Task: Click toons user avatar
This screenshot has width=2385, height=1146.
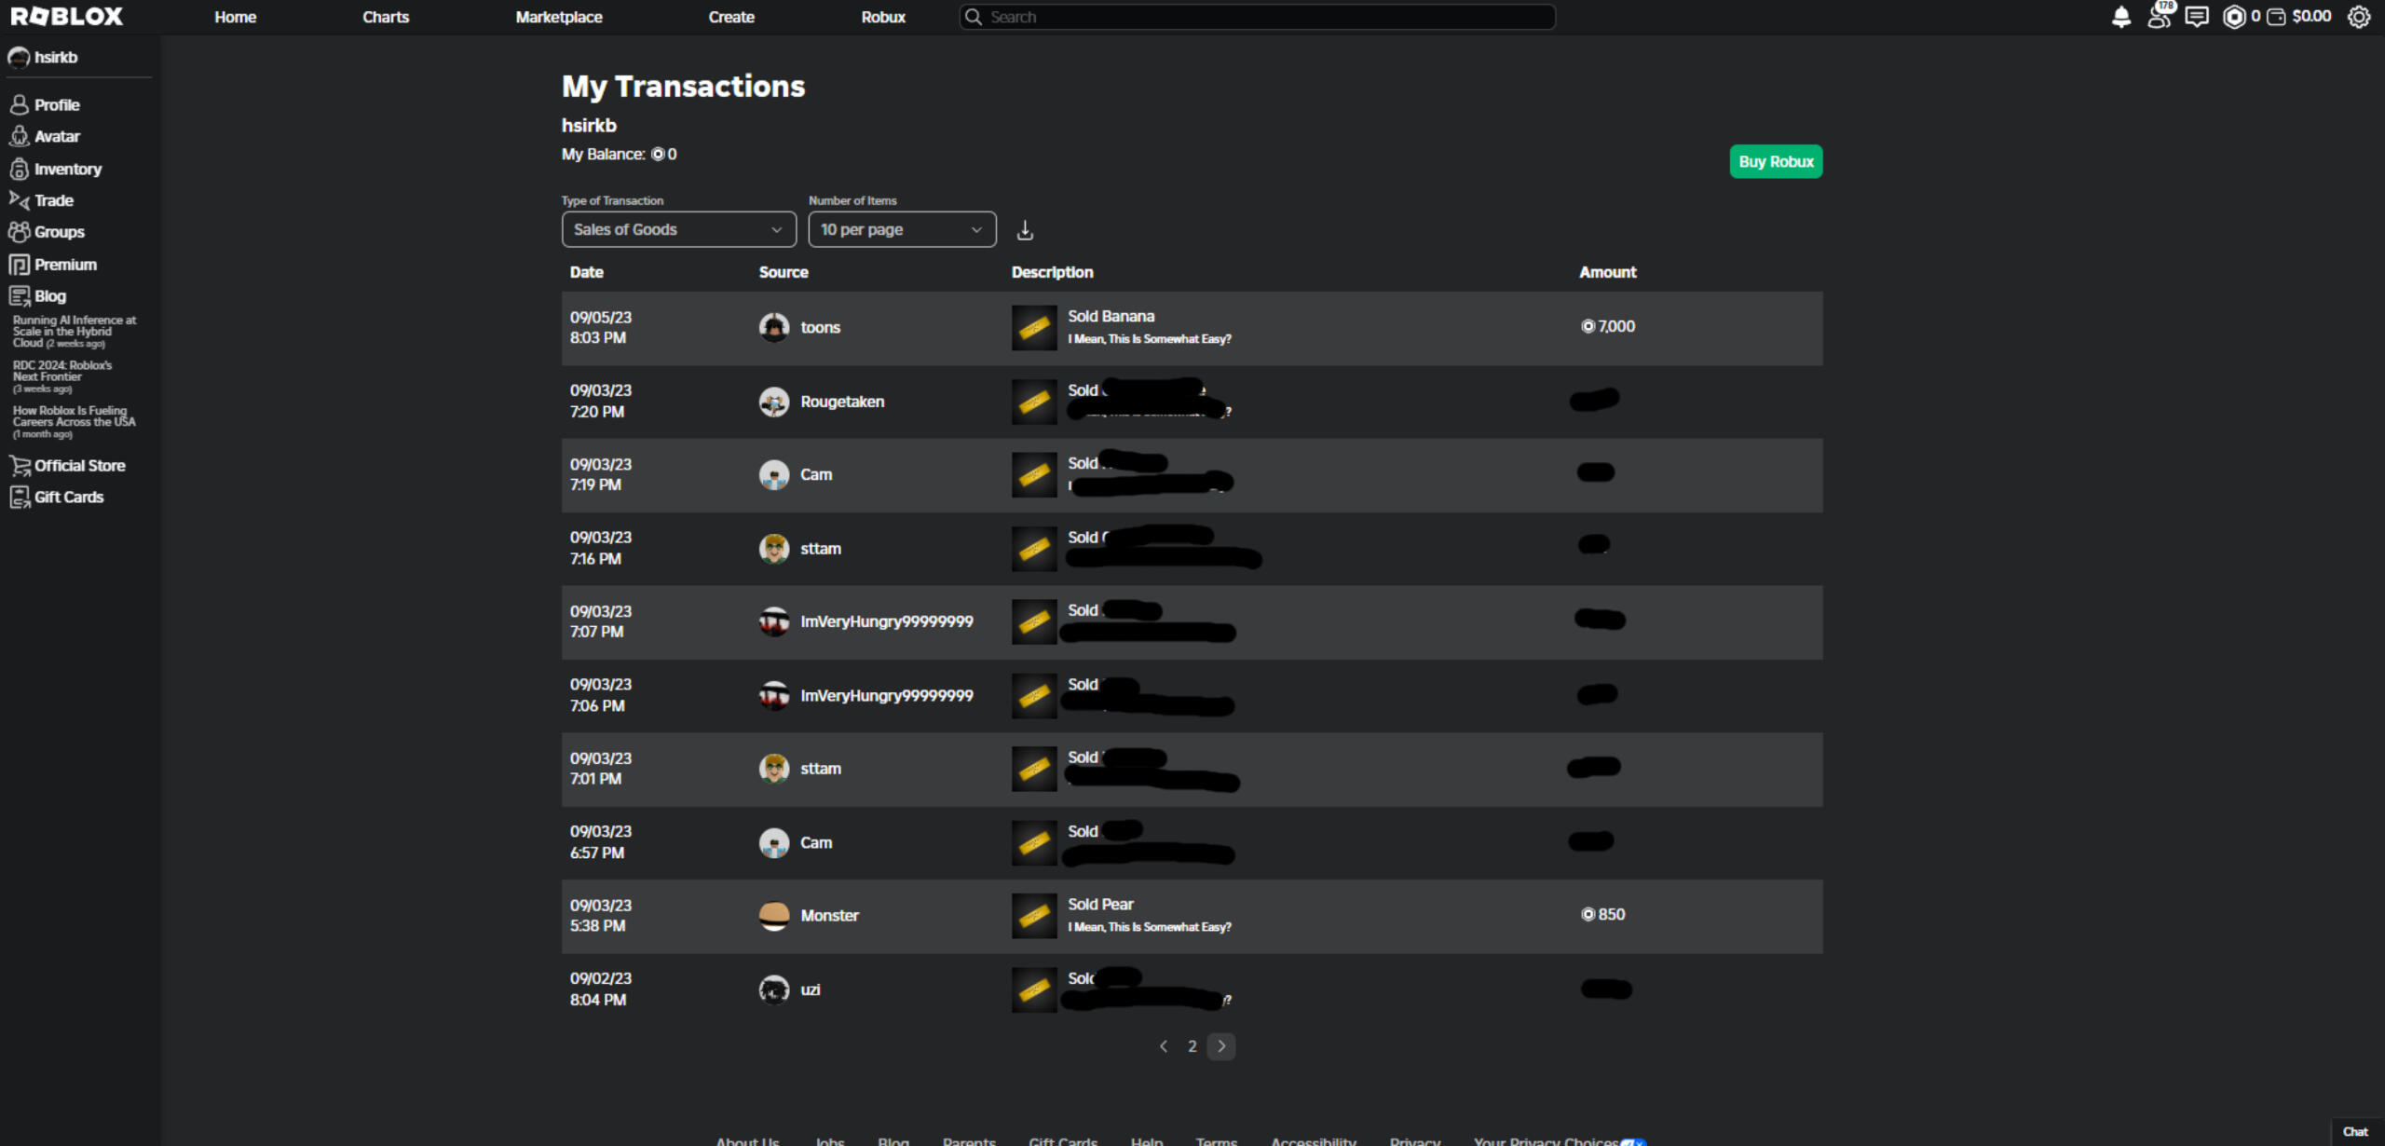Action: [774, 327]
